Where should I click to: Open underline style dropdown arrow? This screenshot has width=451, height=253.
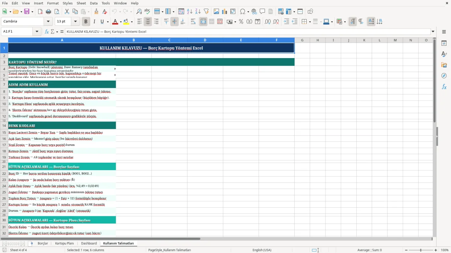pos(107,22)
